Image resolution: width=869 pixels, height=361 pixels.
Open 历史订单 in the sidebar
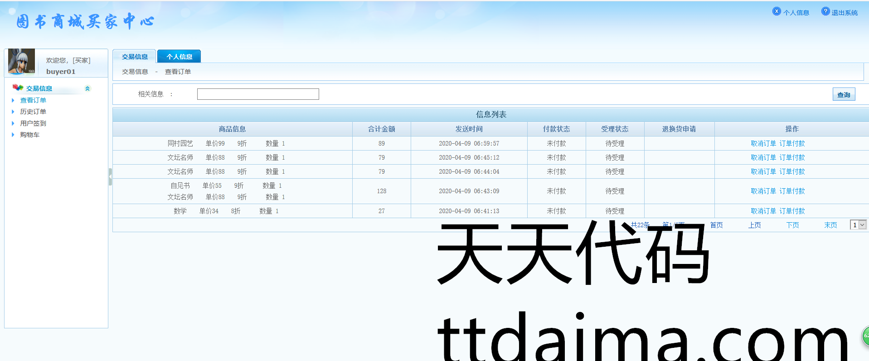click(x=33, y=112)
